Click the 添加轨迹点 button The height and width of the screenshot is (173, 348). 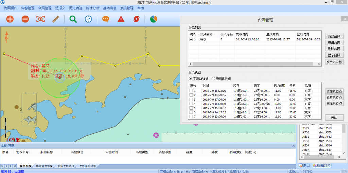tap(334, 91)
